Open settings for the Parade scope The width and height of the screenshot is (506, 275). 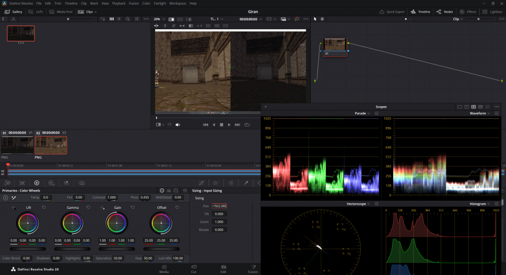click(376, 113)
